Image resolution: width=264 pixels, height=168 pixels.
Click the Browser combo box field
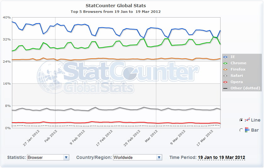(48, 157)
